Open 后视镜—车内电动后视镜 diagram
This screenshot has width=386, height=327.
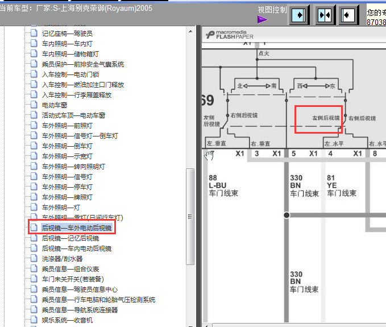point(77,248)
